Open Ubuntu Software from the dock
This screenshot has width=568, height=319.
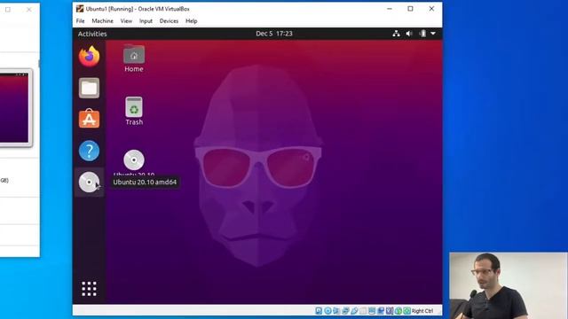[89, 119]
